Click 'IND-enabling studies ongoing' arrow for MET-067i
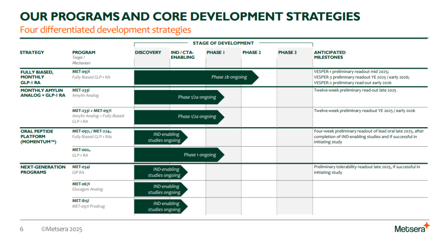Viewport: 447px width, 240px height. coord(161,189)
